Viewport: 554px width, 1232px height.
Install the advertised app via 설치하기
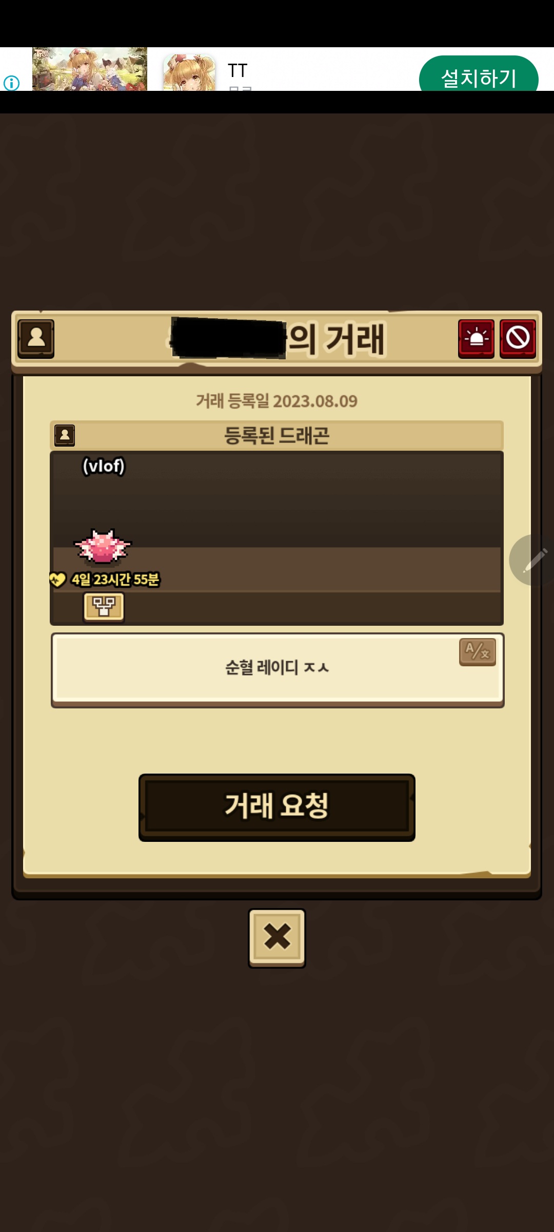[x=479, y=75]
